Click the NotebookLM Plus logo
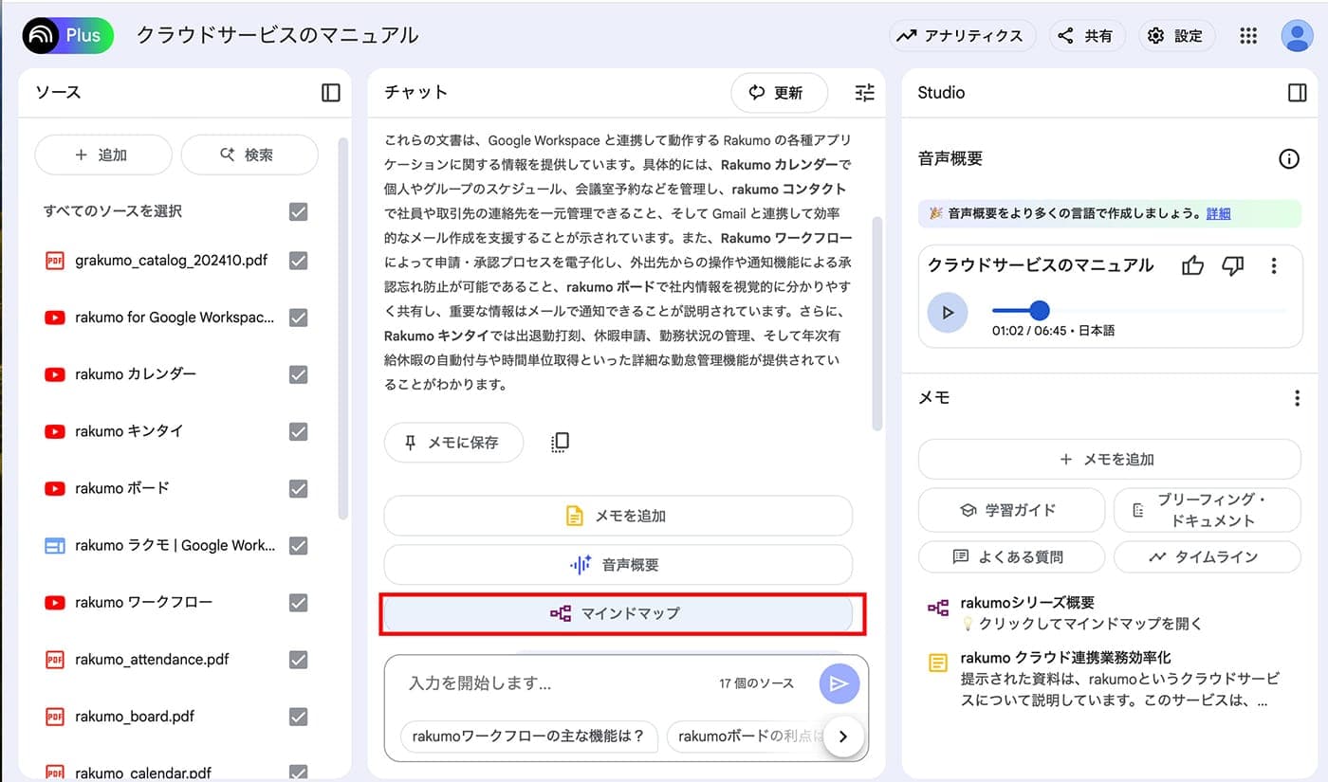This screenshot has width=1328, height=782. click(68, 36)
